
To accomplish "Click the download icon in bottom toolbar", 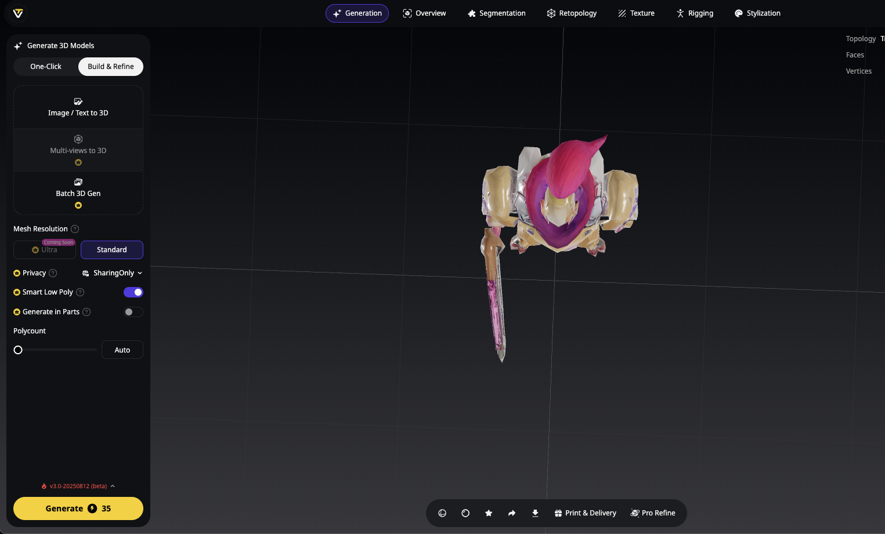I will click(x=535, y=513).
